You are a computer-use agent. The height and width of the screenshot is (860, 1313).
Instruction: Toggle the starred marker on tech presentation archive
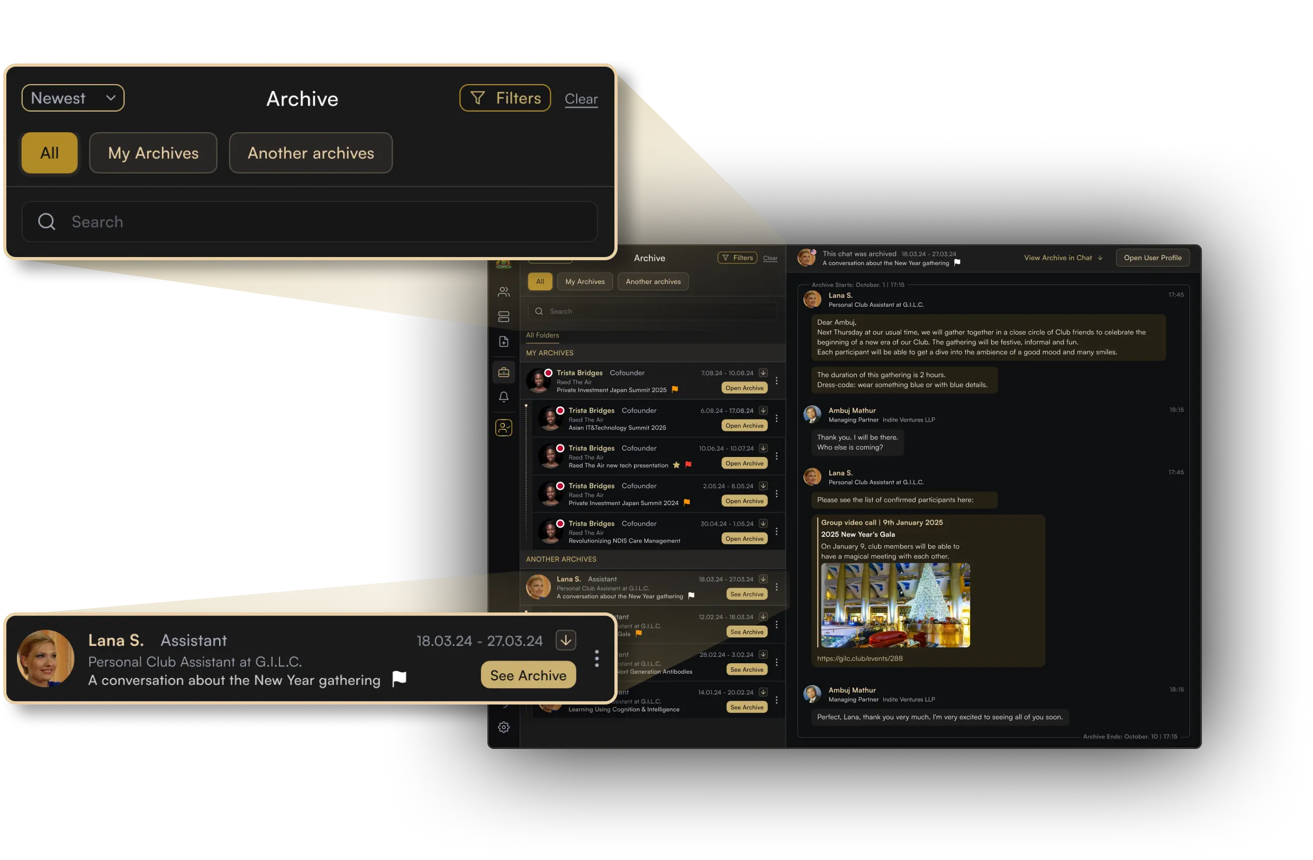pos(677,464)
